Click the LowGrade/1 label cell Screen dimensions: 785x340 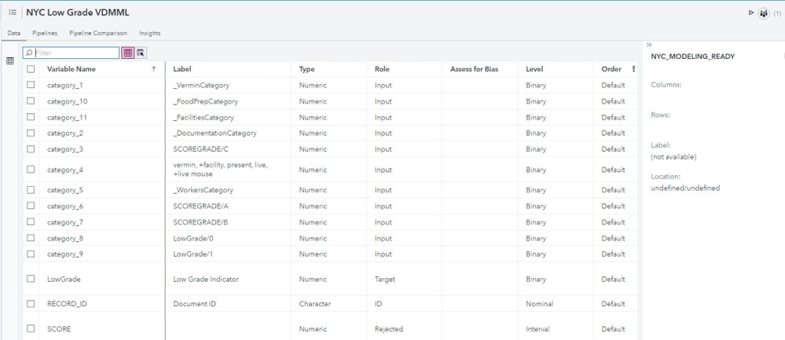point(193,254)
